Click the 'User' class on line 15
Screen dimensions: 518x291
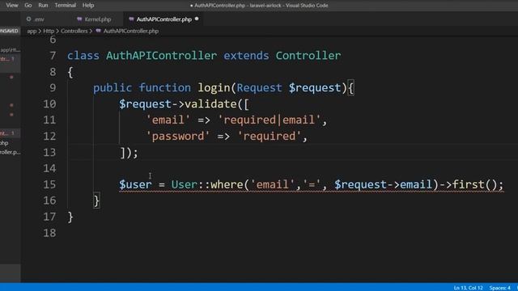coord(185,184)
